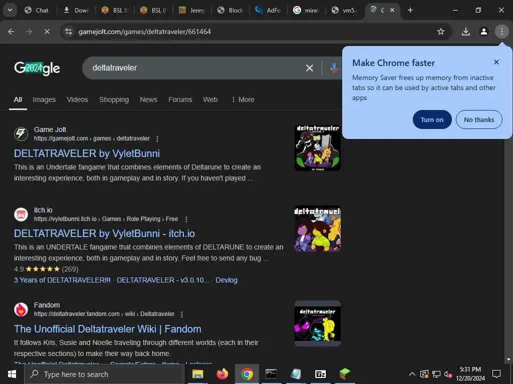Open a new browser tab
The height and width of the screenshot is (384, 513).
click(410, 10)
